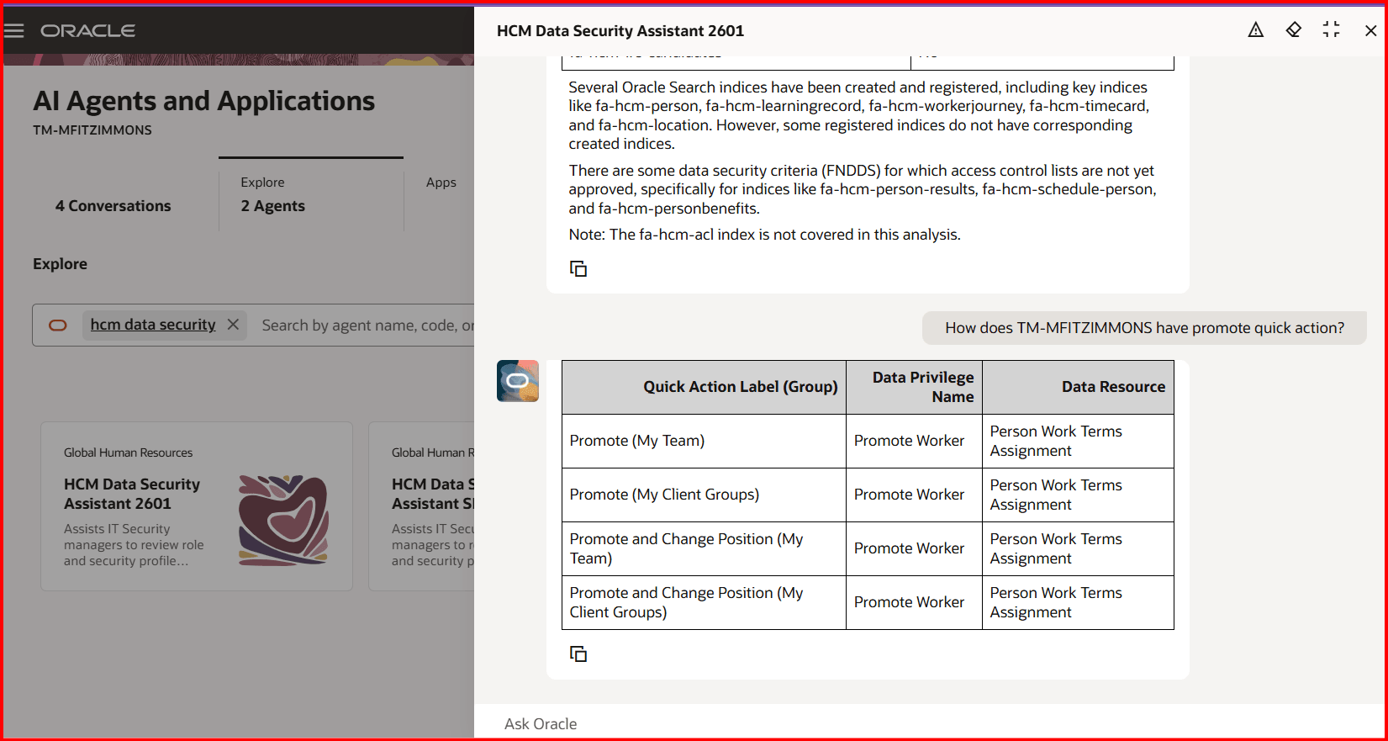Clear conversation with the eraser icon

click(1293, 30)
